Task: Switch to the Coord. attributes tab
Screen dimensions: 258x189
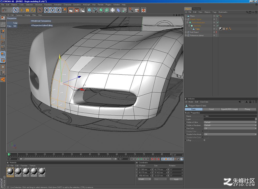Action: [212, 109]
